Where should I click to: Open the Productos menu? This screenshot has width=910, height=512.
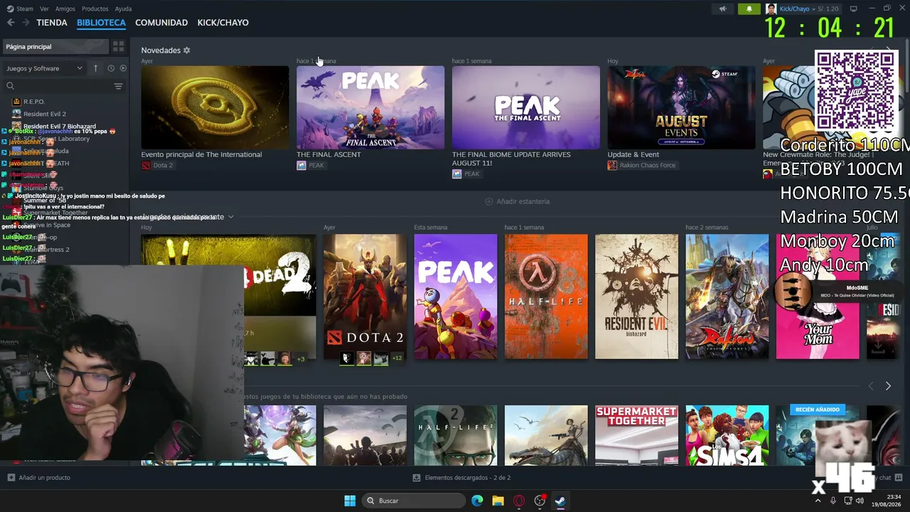click(x=95, y=9)
